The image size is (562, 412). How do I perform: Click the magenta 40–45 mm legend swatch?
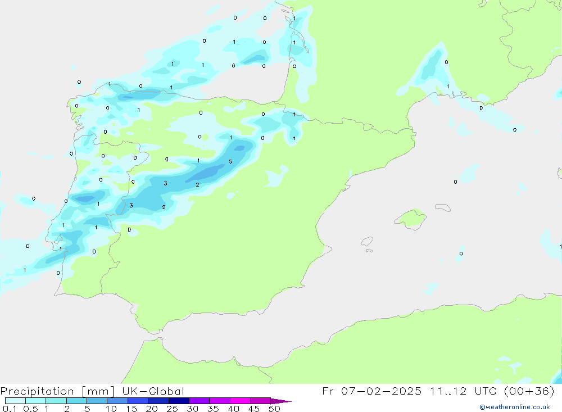coord(240,401)
